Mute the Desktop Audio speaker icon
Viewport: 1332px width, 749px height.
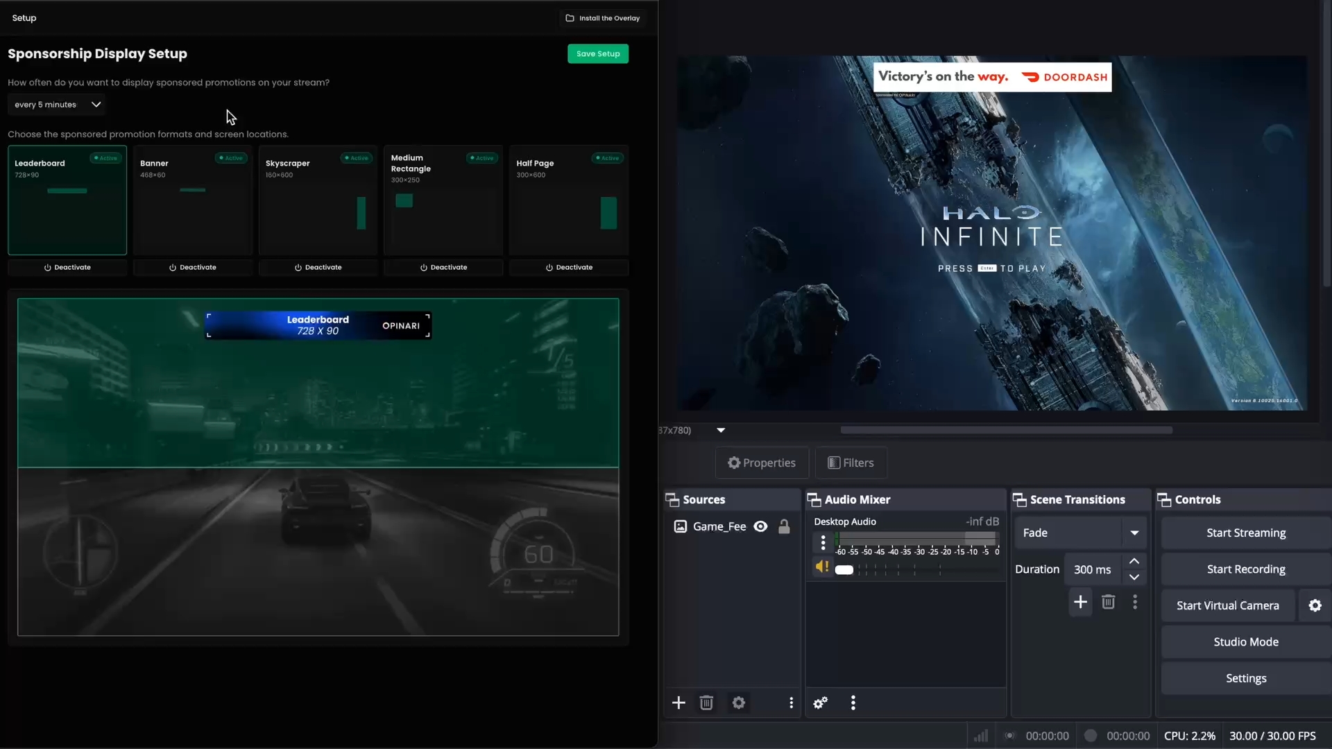[x=823, y=567]
